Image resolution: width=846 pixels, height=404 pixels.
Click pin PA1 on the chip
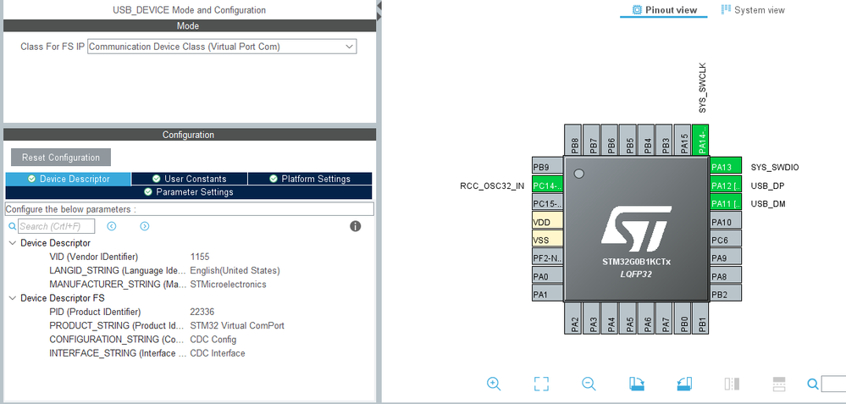548,295
